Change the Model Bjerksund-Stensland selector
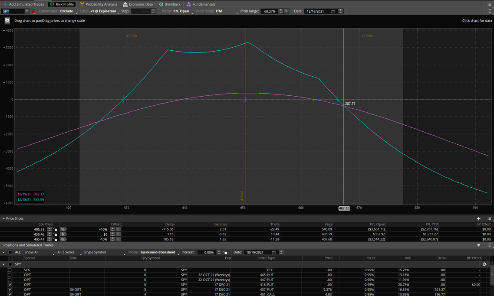The height and width of the screenshot is (296, 494). click(158, 252)
